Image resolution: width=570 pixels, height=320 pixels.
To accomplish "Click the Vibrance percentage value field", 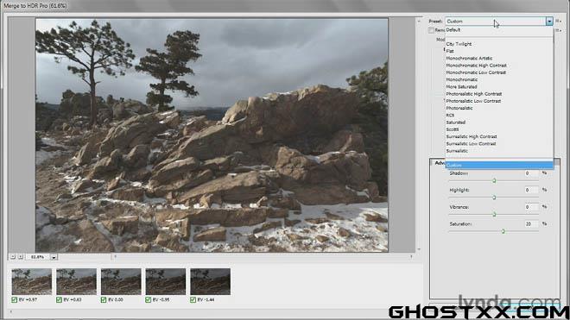I will pos(531,207).
